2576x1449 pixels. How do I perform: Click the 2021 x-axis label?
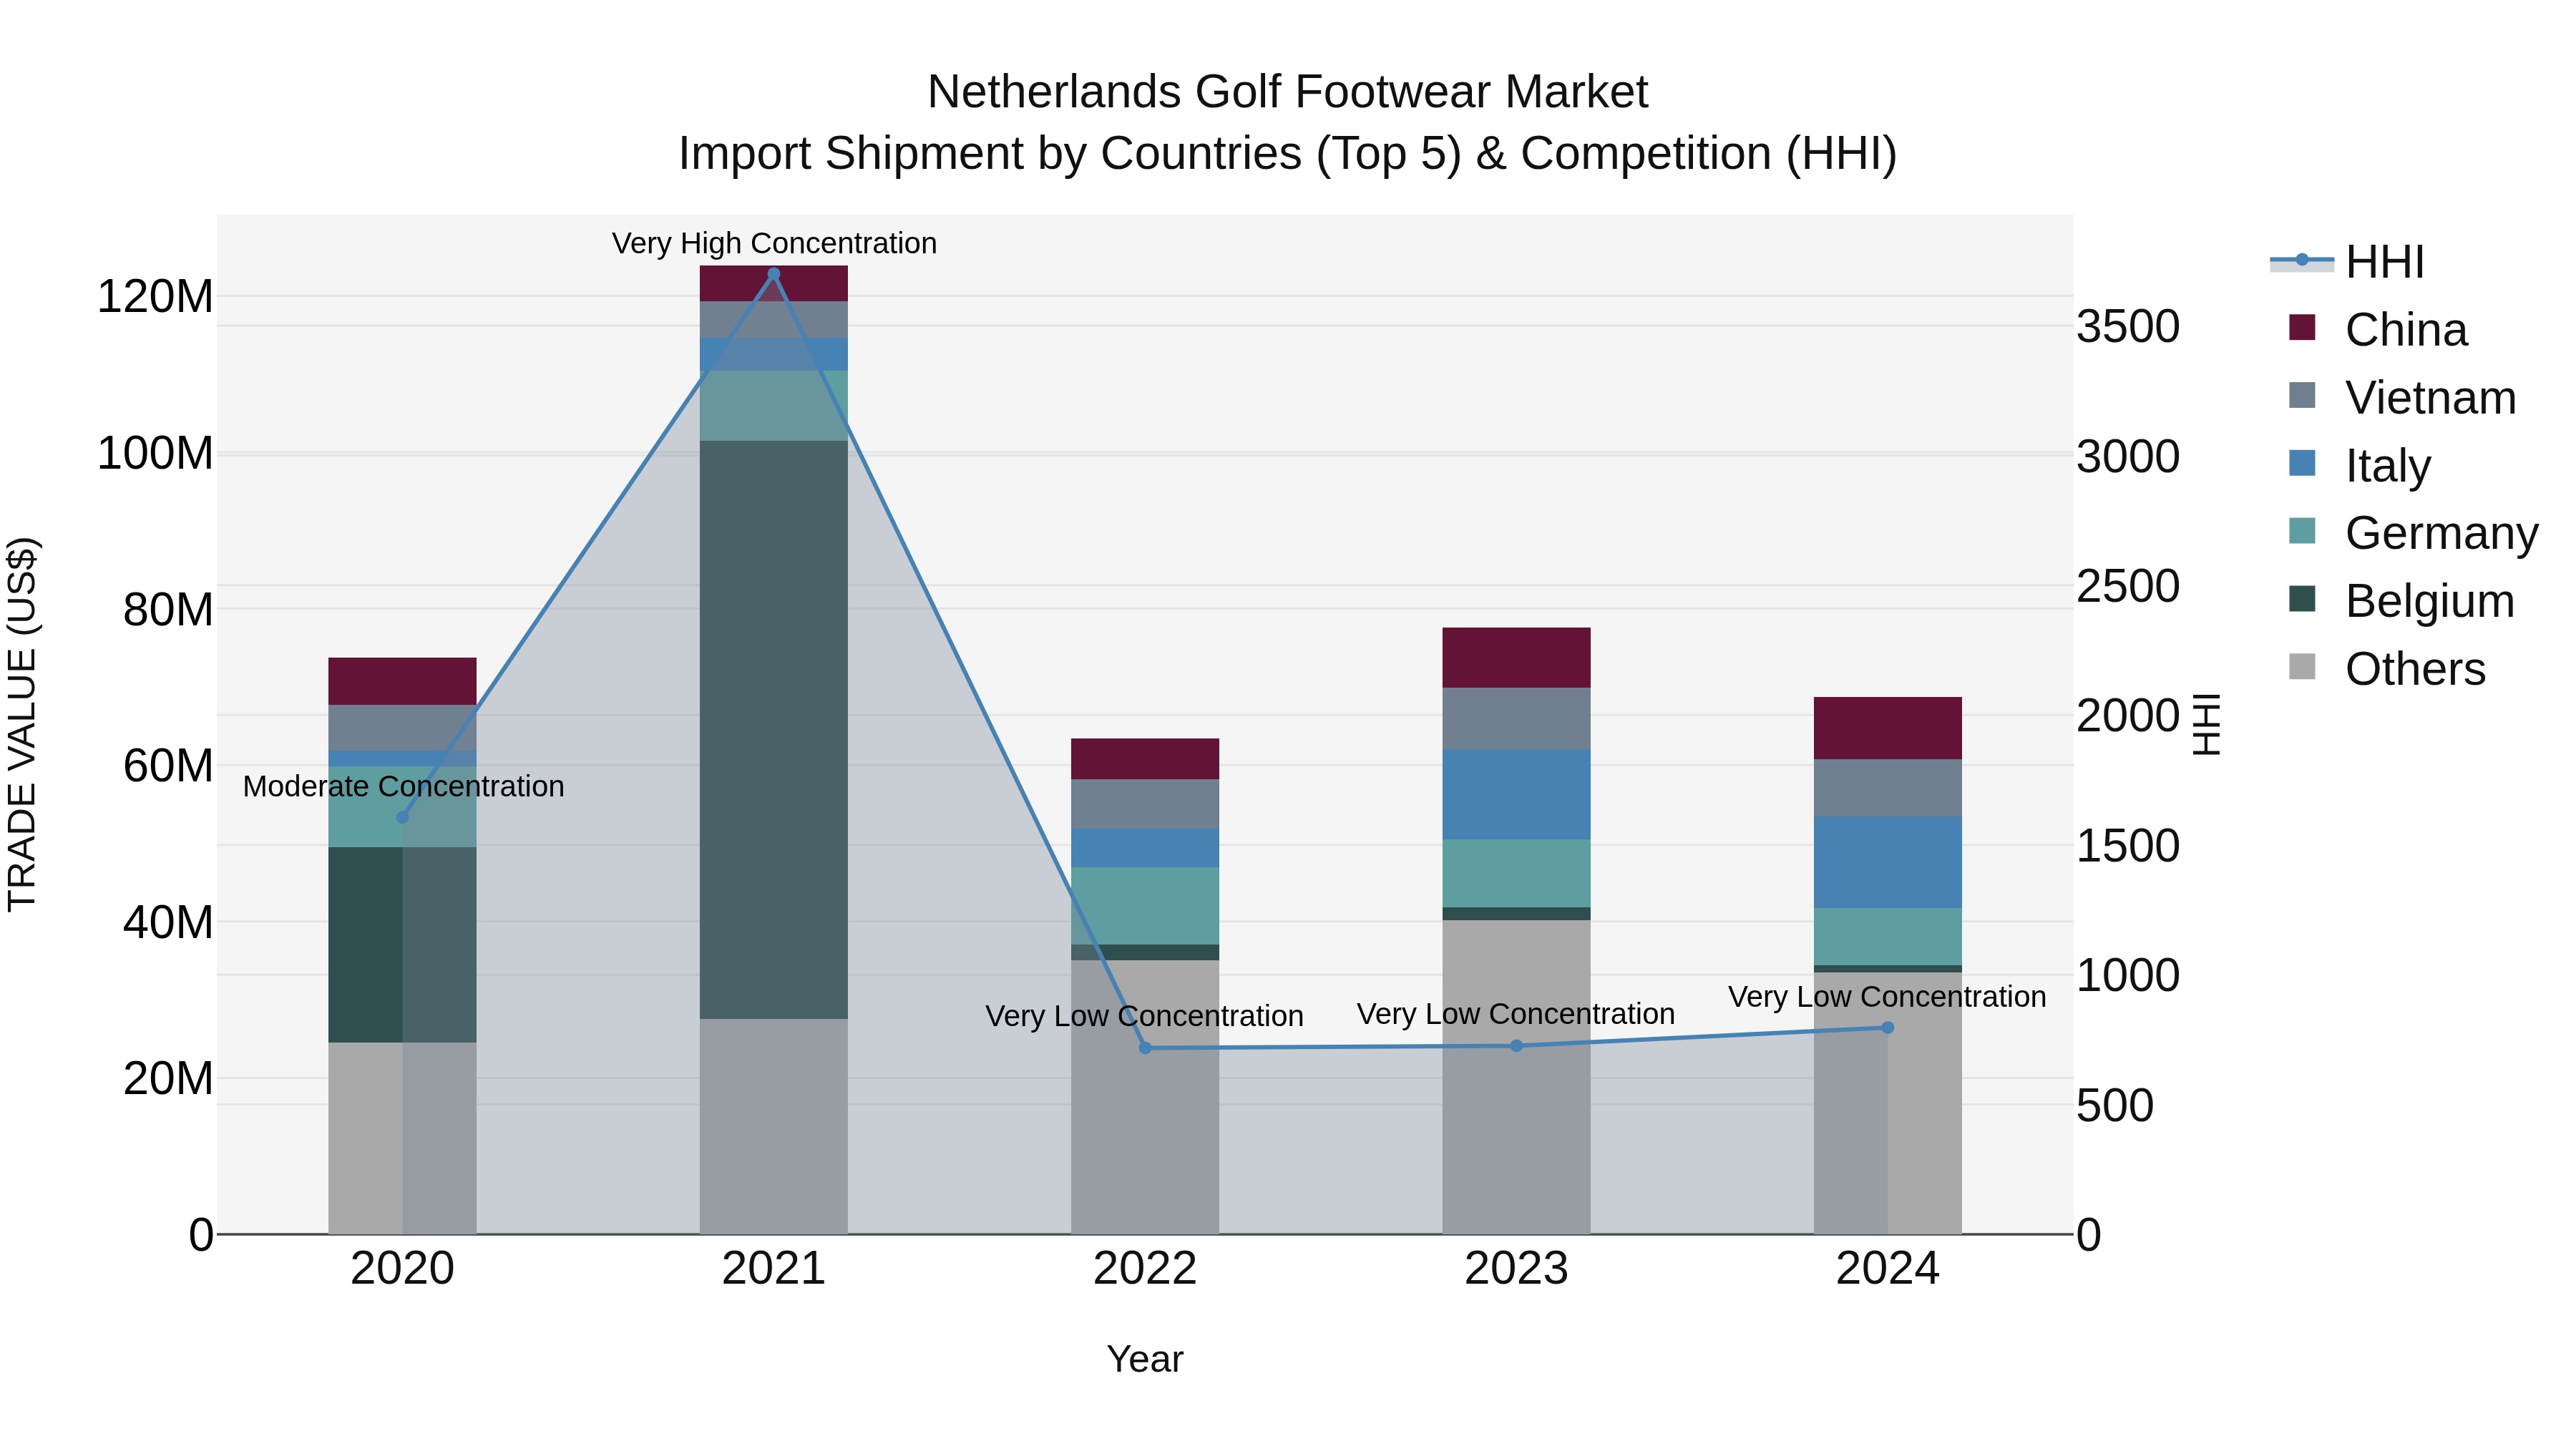[x=774, y=1269]
